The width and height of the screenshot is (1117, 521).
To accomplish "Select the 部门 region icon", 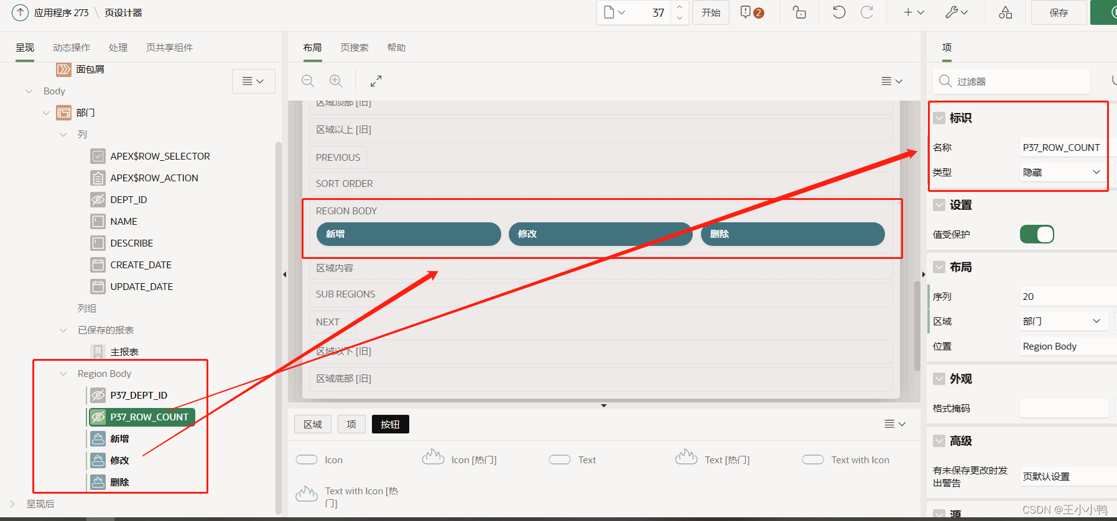I will [x=63, y=112].
